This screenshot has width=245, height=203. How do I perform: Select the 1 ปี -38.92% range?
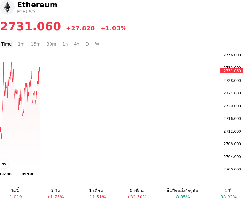[228, 194]
